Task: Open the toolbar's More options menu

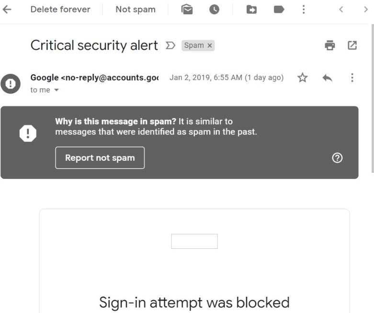Action: [303, 10]
